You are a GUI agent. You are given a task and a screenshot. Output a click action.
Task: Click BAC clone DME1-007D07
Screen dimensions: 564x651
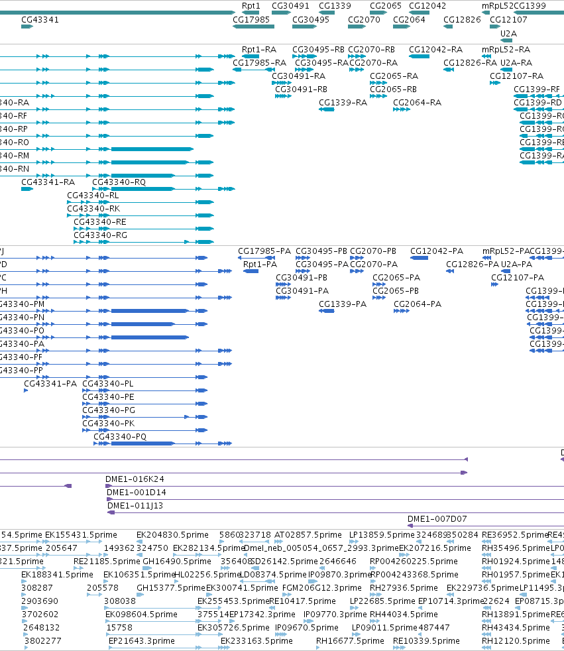coord(437,519)
